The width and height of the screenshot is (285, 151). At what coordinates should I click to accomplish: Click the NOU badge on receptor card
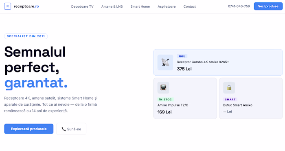[x=182, y=56]
